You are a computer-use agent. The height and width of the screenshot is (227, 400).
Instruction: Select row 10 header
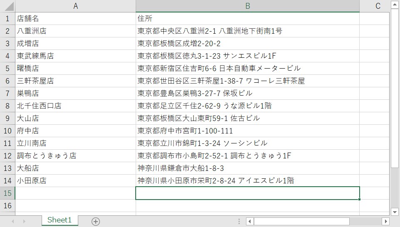[7, 131]
